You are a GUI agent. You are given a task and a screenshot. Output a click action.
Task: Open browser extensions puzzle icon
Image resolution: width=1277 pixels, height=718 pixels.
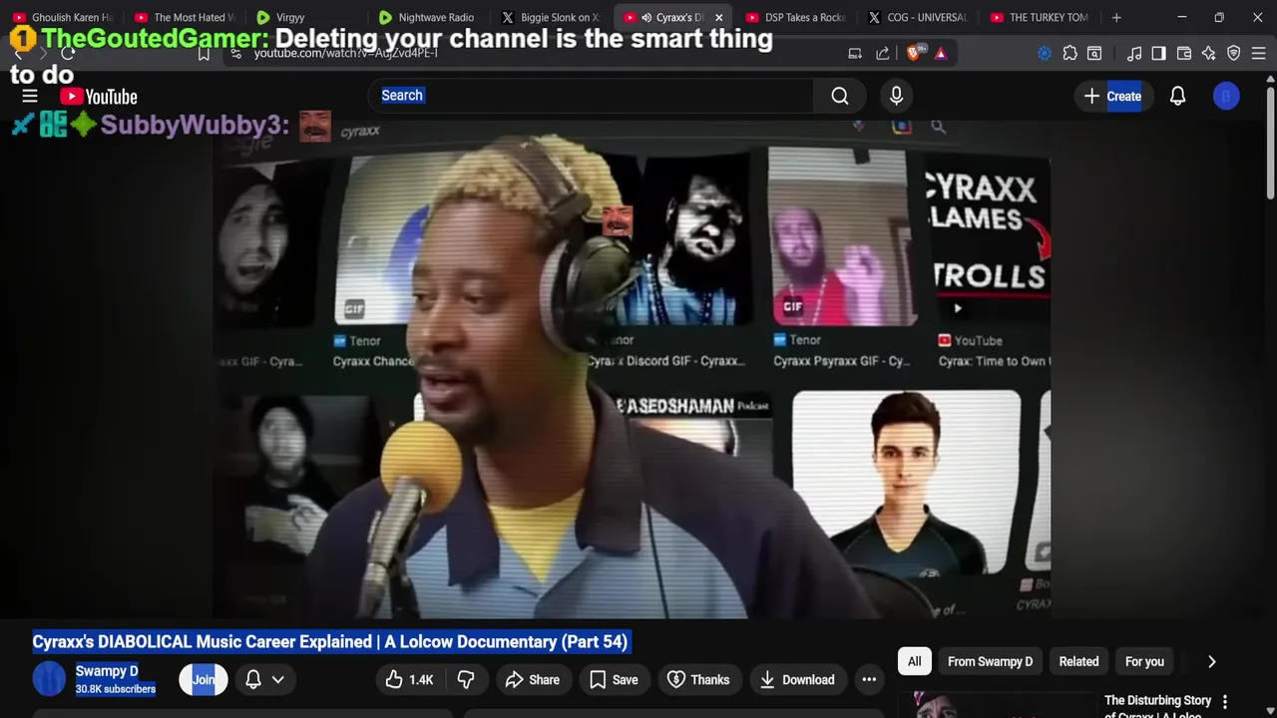pyautogui.click(x=1069, y=53)
